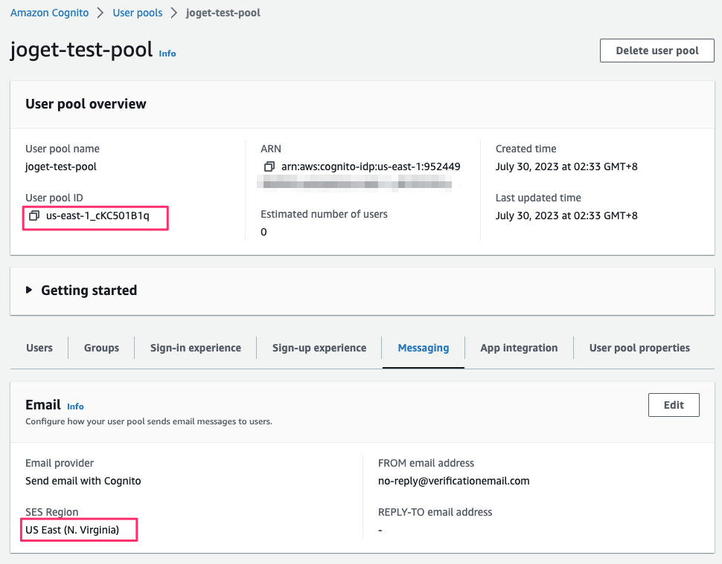
Task: Open the User pool properties tab
Action: tap(639, 348)
